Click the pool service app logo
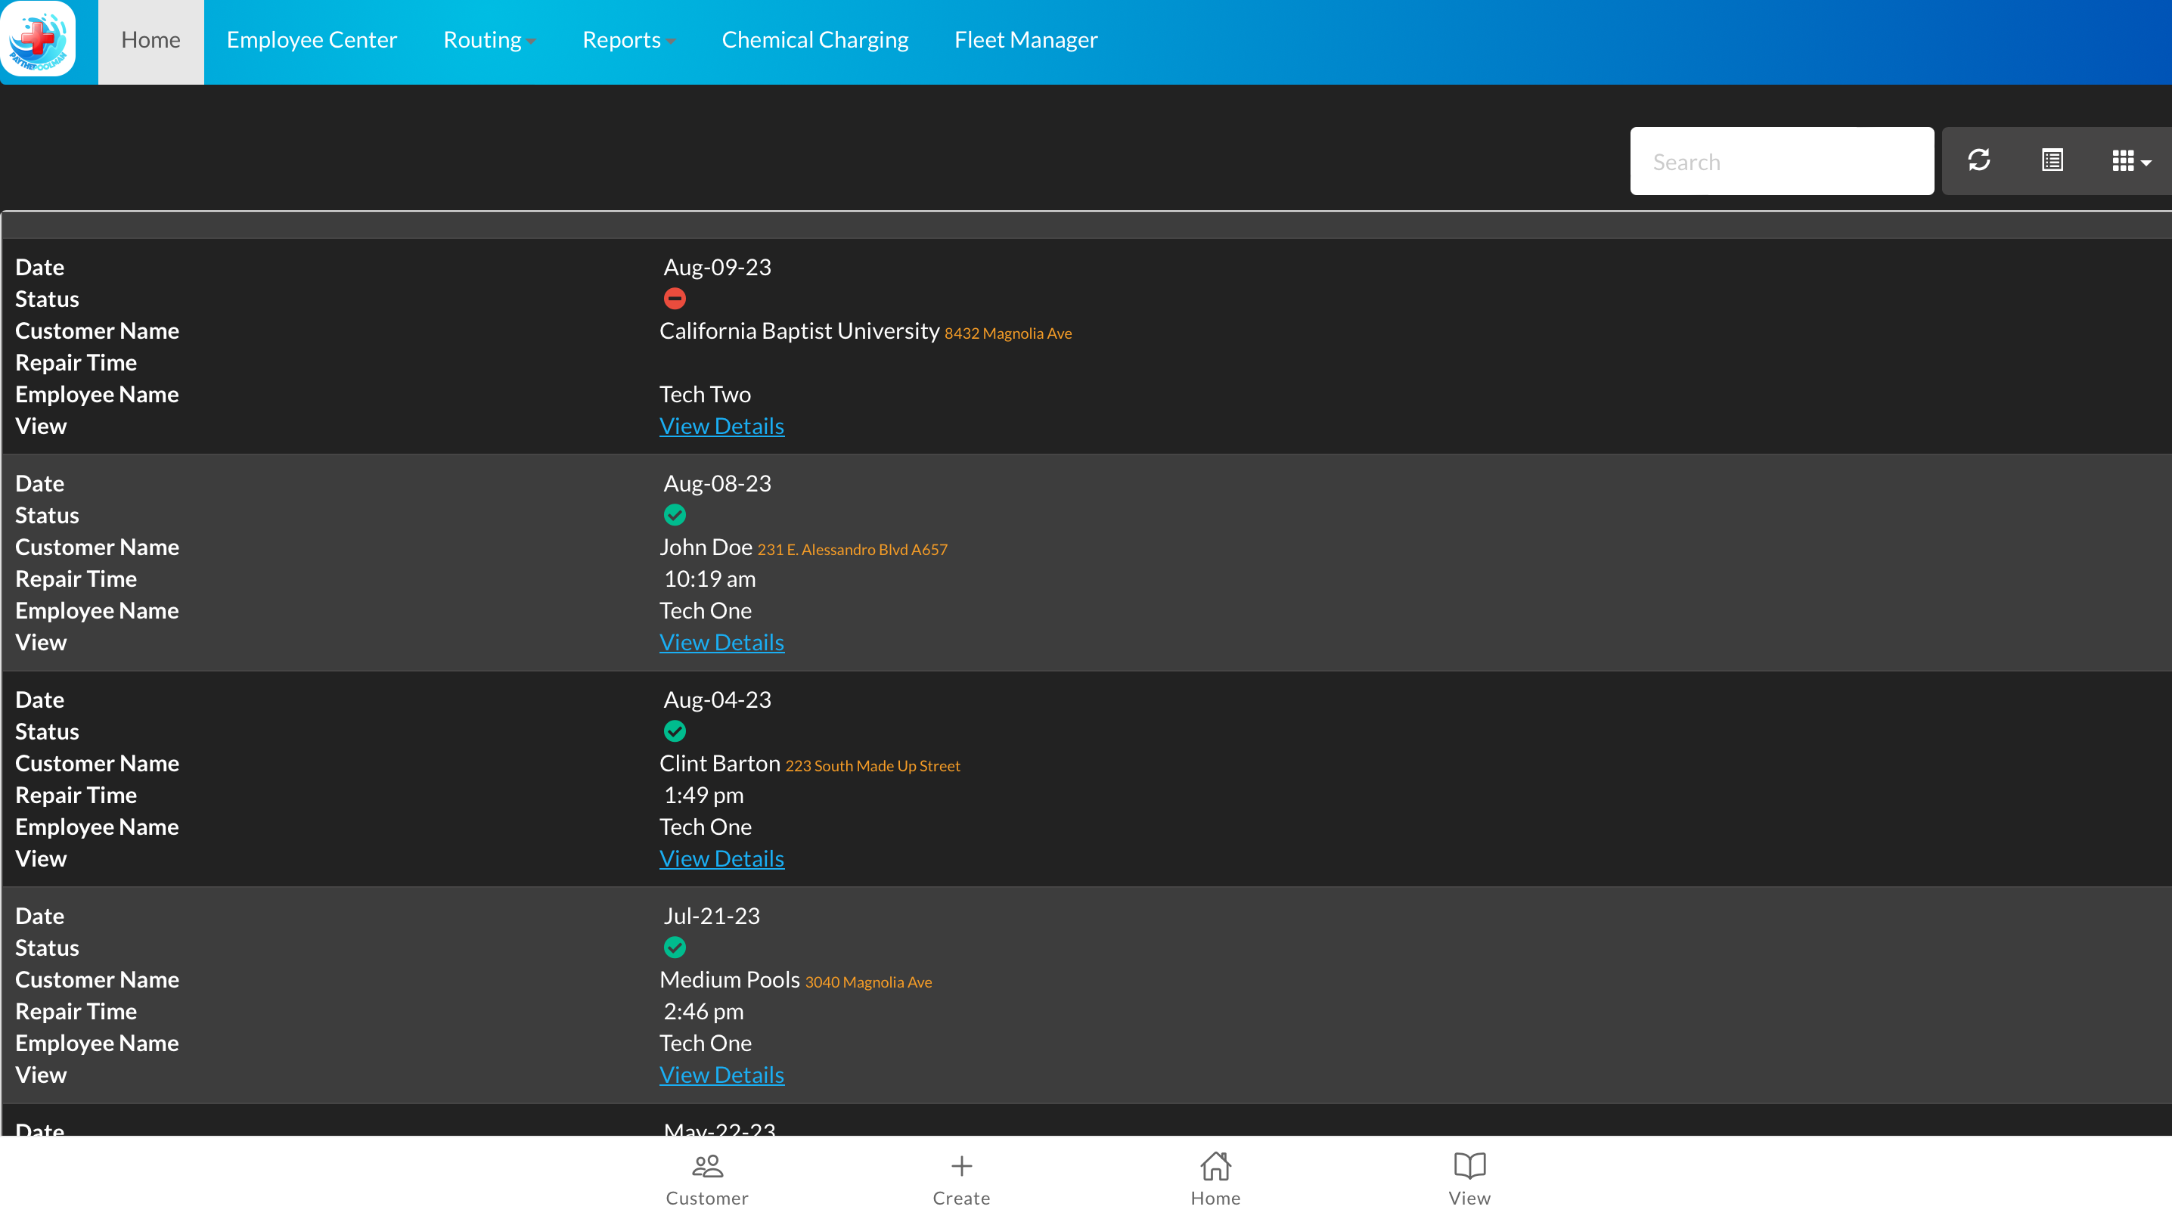The height and width of the screenshot is (1222, 2172). (x=38, y=39)
